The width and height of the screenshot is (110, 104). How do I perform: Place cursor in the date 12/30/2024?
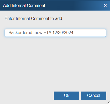(x=63, y=32)
